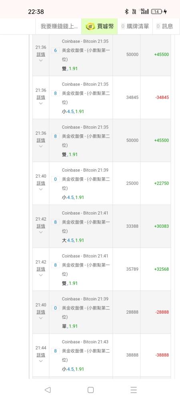The height and width of the screenshot is (401, 180).
Task: Tap the +30383 win amount
Action: pos(161,226)
